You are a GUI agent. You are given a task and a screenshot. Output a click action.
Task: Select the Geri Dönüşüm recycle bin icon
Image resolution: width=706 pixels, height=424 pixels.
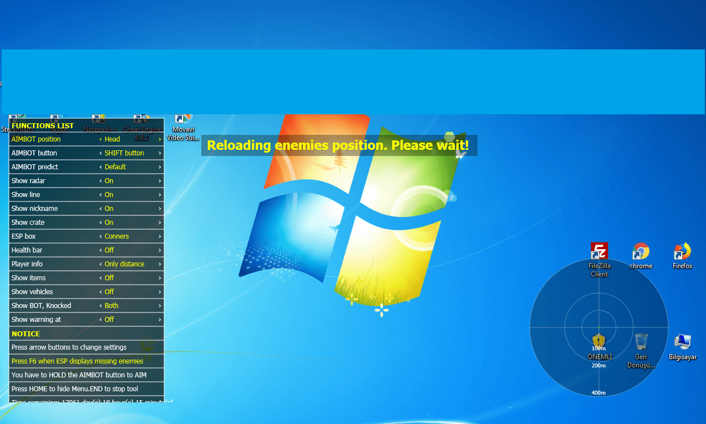(641, 351)
